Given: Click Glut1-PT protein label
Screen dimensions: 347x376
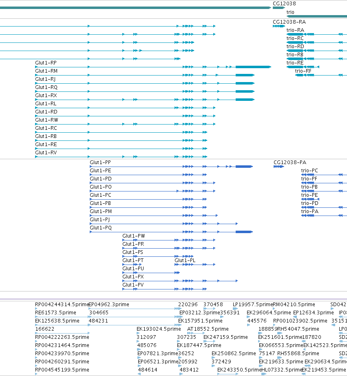Looking at the screenshot, I should [133, 260].
